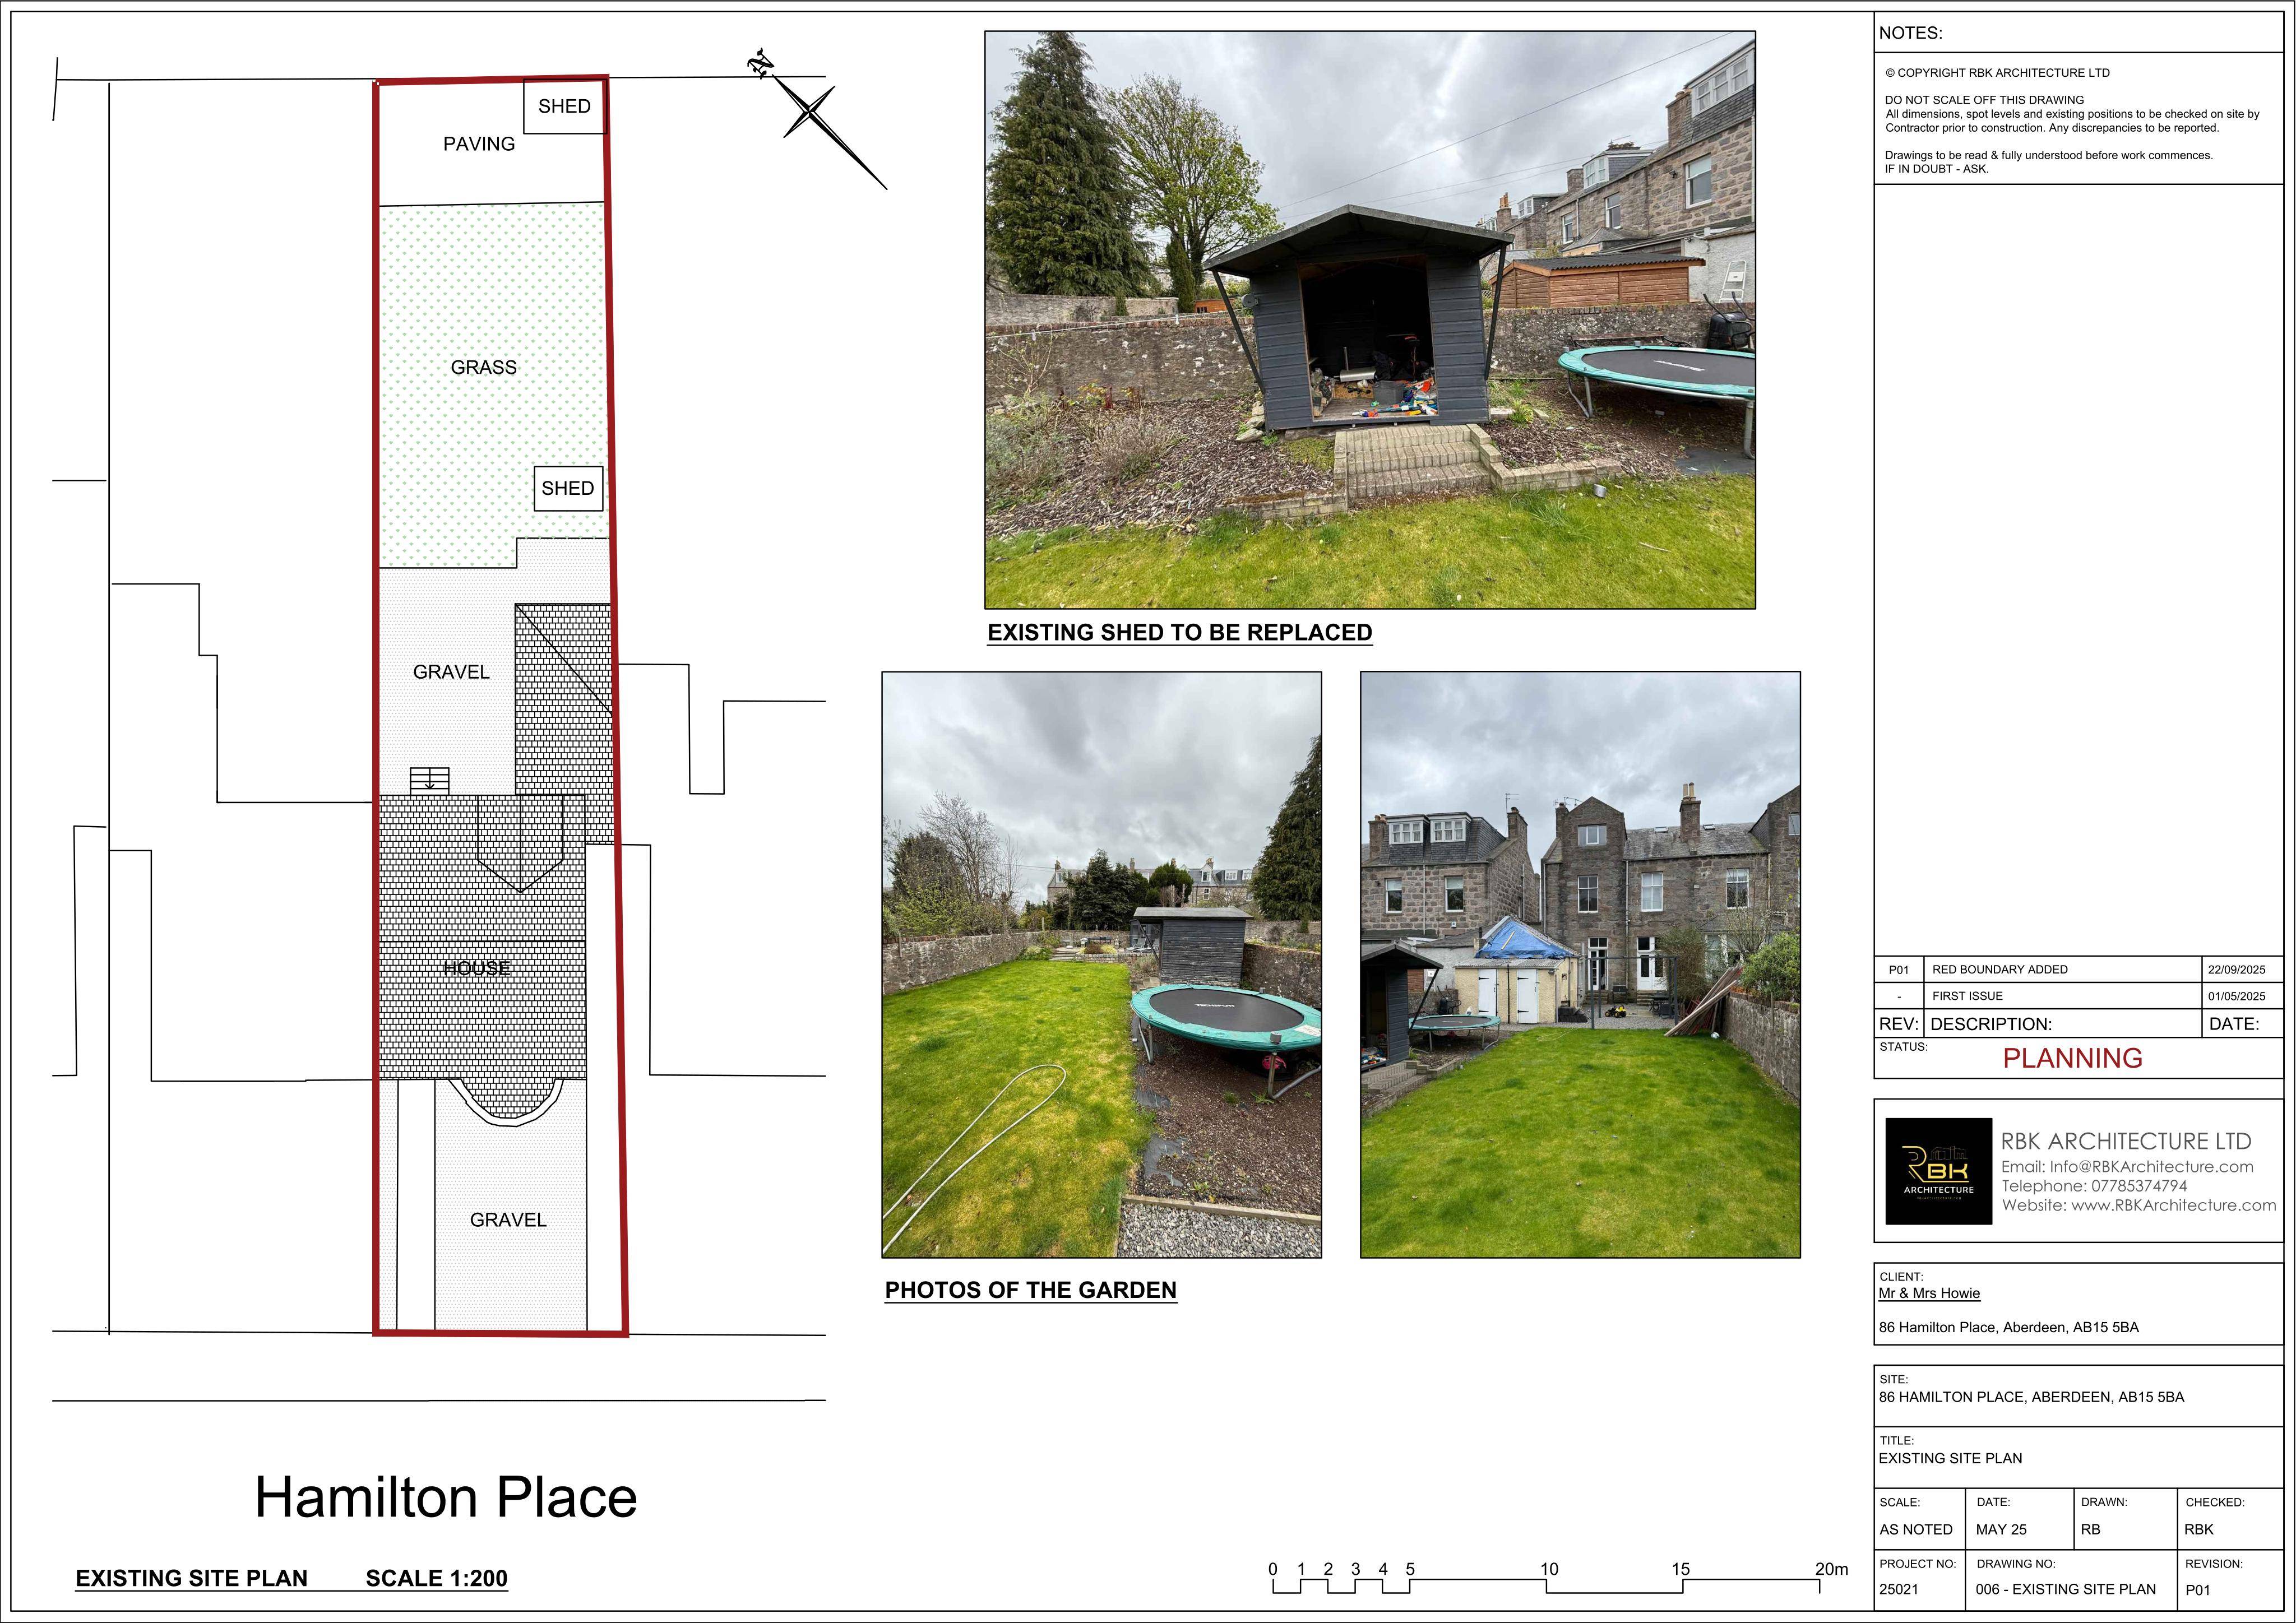Click the telephone number 07785374794

[x=2138, y=1186]
